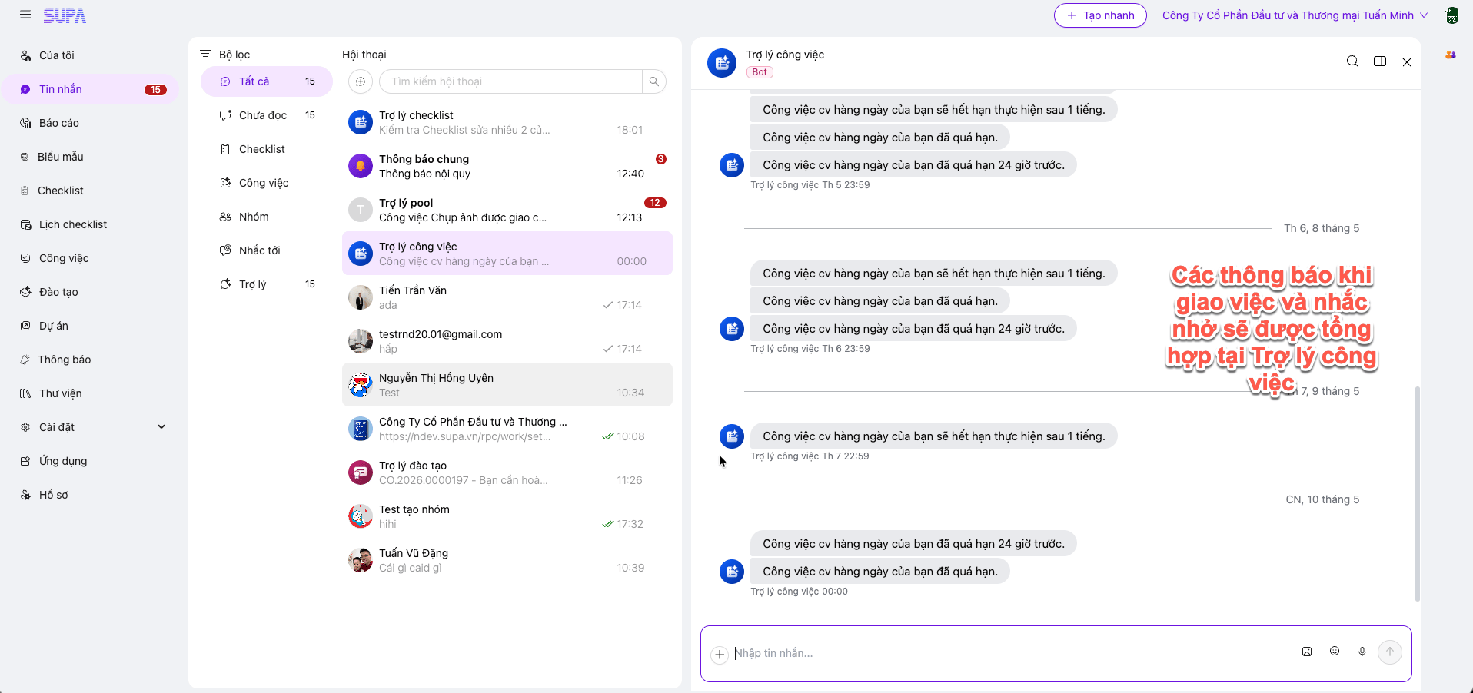The width and height of the screenshot is (1473, 693).
Task: Click the Ứng dụng sidebar icon
Action: pyautogui.click(x=25, y=461)
